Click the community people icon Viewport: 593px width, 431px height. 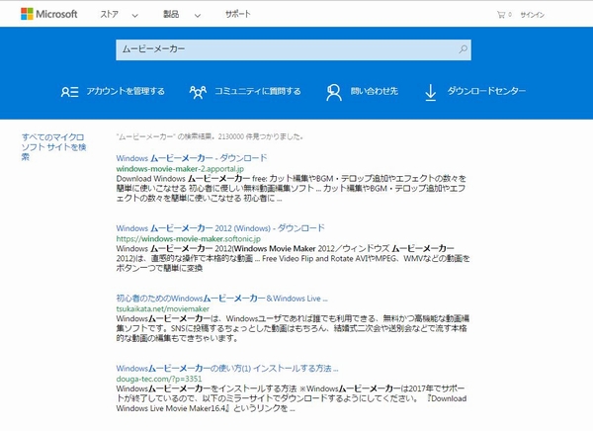[198, 92]
